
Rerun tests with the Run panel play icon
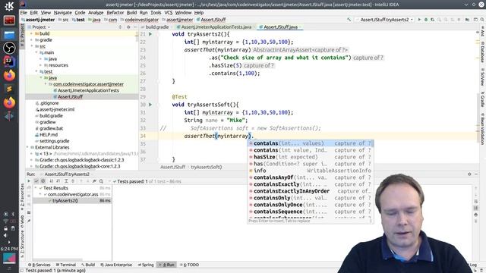coord(29,181)
